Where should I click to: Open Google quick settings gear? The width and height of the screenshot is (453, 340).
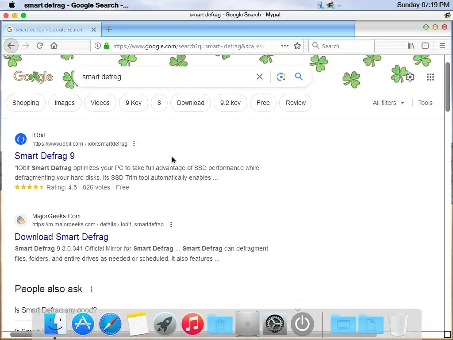[410, 77]
